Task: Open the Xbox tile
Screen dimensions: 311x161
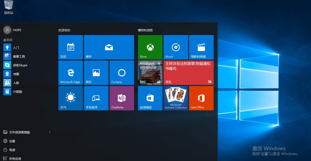Action: tap(150, 47)
